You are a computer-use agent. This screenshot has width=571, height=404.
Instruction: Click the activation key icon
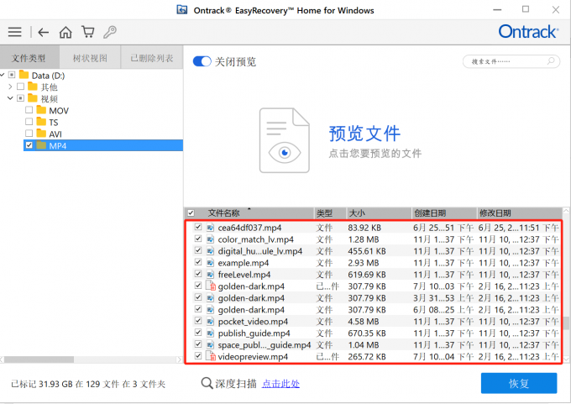click(109, 33)
